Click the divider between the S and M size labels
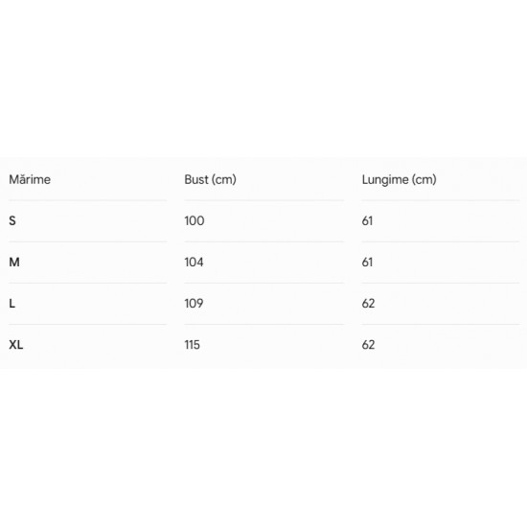 point(88,241)
